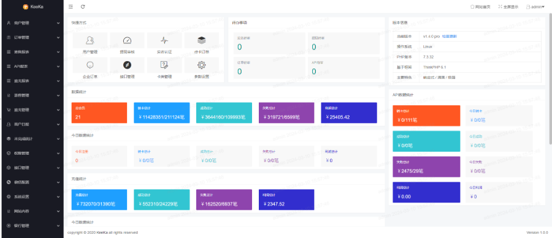The width and height of the screenshot is (552, 238).
Task: Click the indigo card ¥2347.52
Action: click(286, 199)
